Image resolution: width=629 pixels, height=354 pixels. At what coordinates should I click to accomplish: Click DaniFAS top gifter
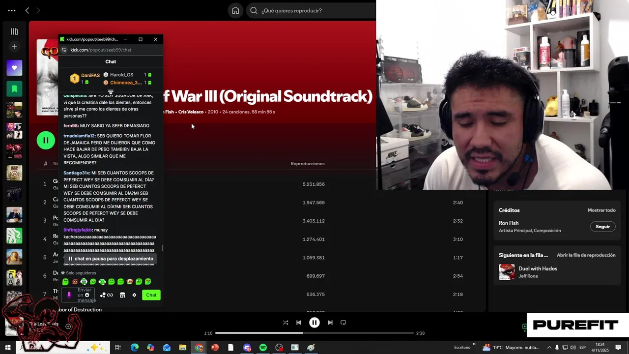pyautogui.click(x=90, y=75)
